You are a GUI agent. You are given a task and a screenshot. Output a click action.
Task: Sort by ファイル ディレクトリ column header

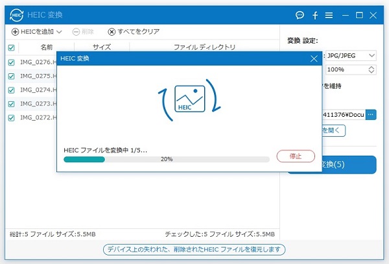pyautogui.click(x=205, y=47)
